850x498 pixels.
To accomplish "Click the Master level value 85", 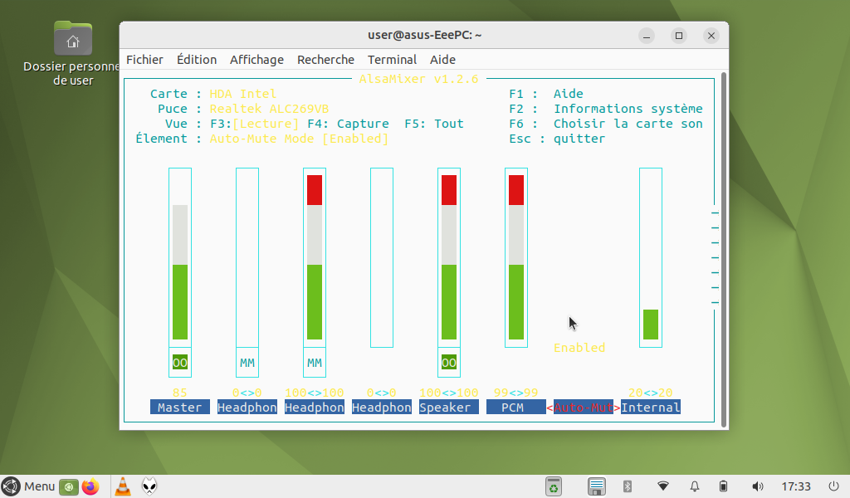I will (180, 393).
